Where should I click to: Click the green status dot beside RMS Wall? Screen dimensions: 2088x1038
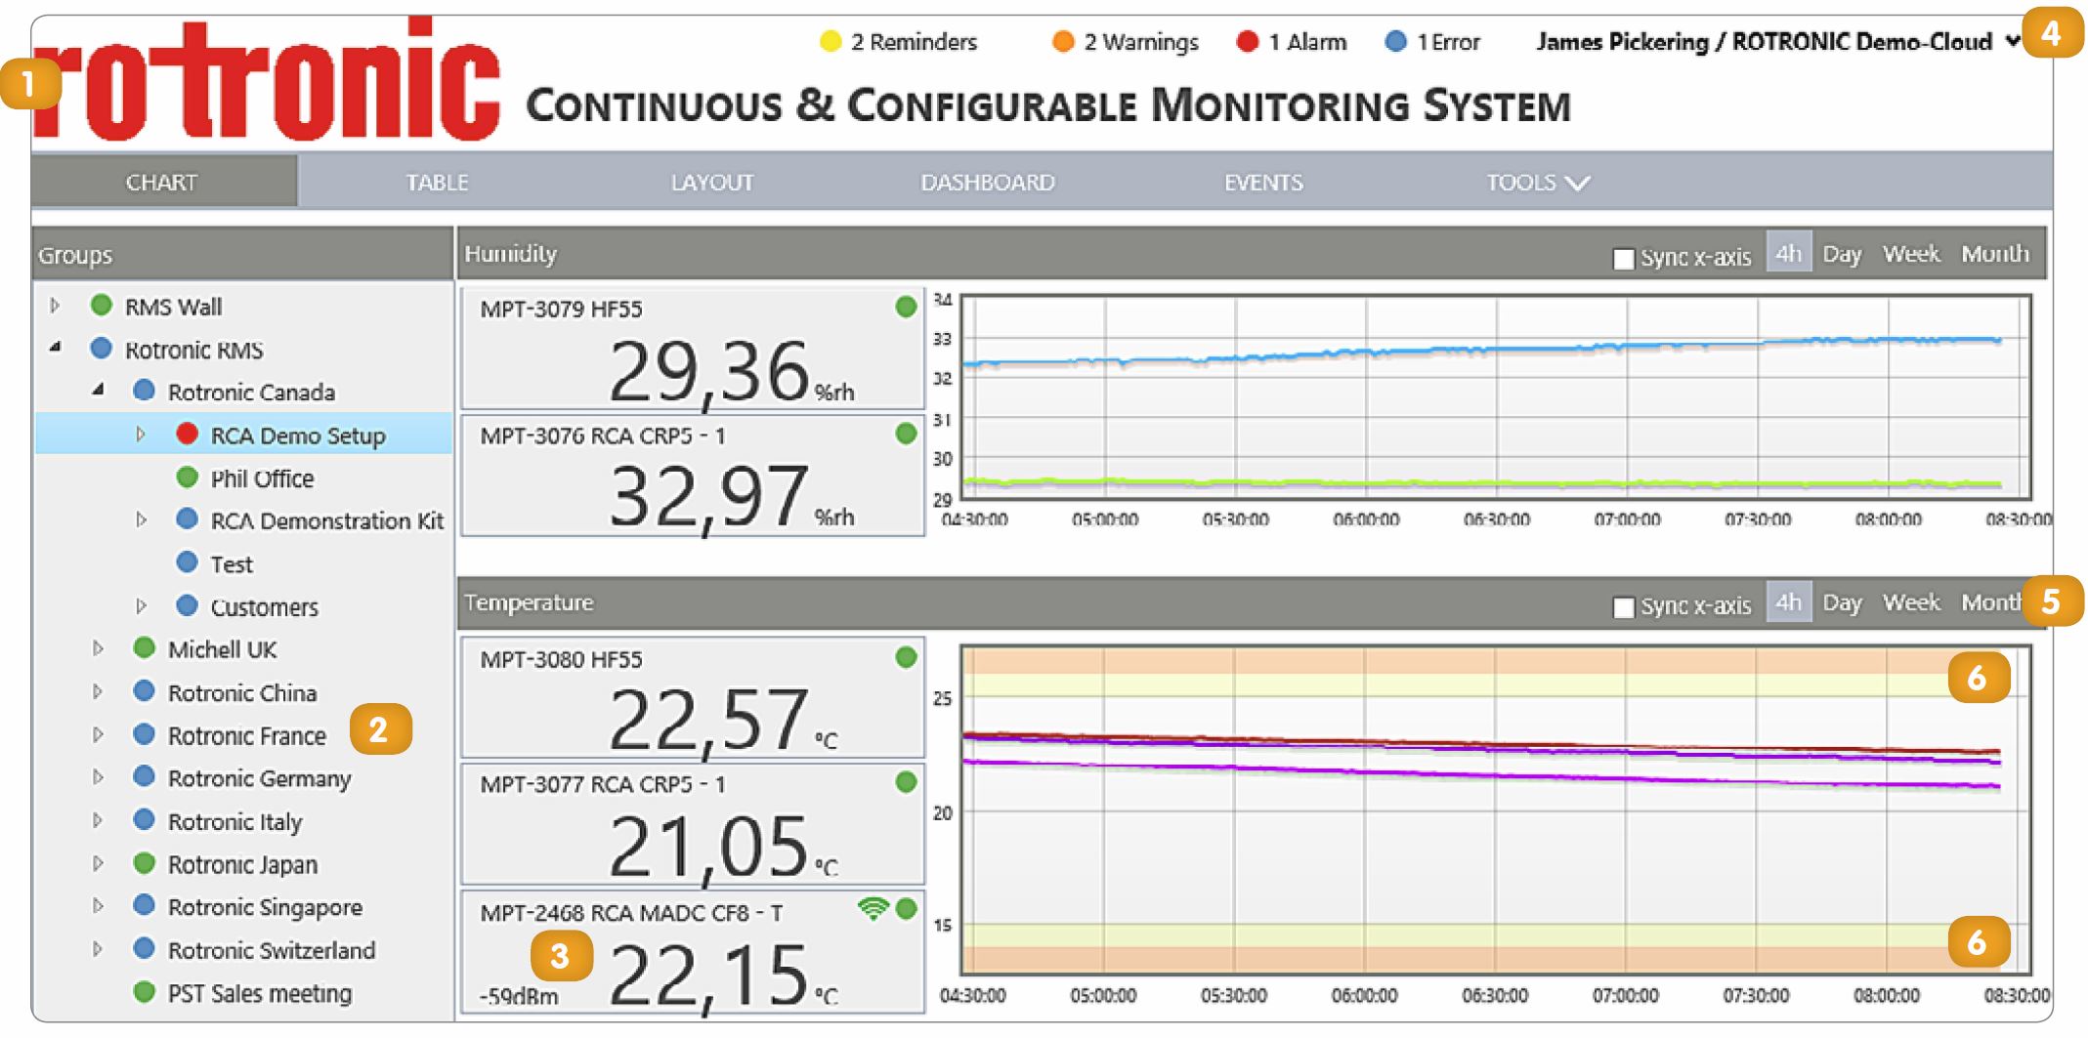point(101,305)
